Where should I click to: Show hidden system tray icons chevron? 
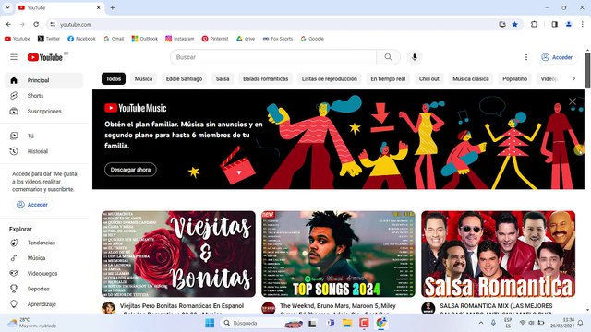(x=481, y=323)
